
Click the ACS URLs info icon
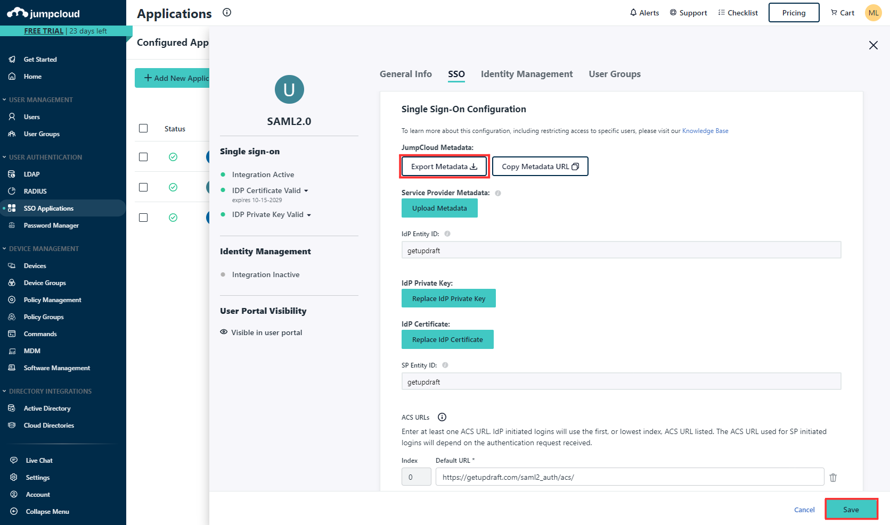click(442, 417)
